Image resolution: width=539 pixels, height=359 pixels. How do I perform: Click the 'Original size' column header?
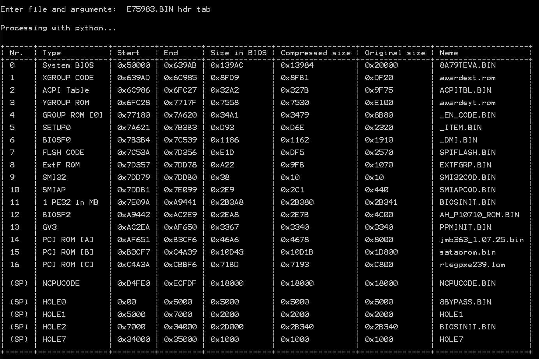coord(395,53)
